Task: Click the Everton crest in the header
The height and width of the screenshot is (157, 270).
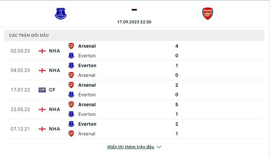Action: pos(61,14)
